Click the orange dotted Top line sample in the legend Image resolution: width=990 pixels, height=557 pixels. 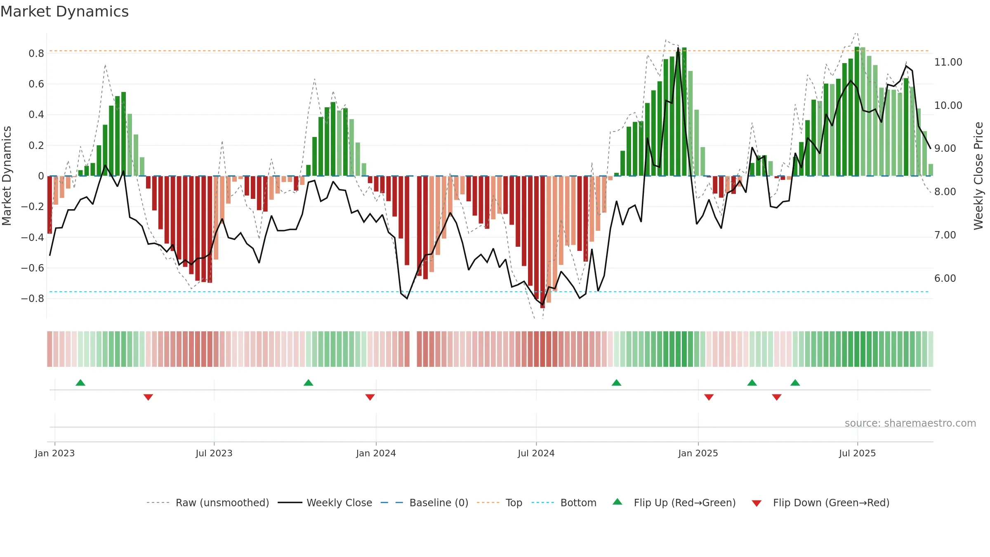(488, 503)
